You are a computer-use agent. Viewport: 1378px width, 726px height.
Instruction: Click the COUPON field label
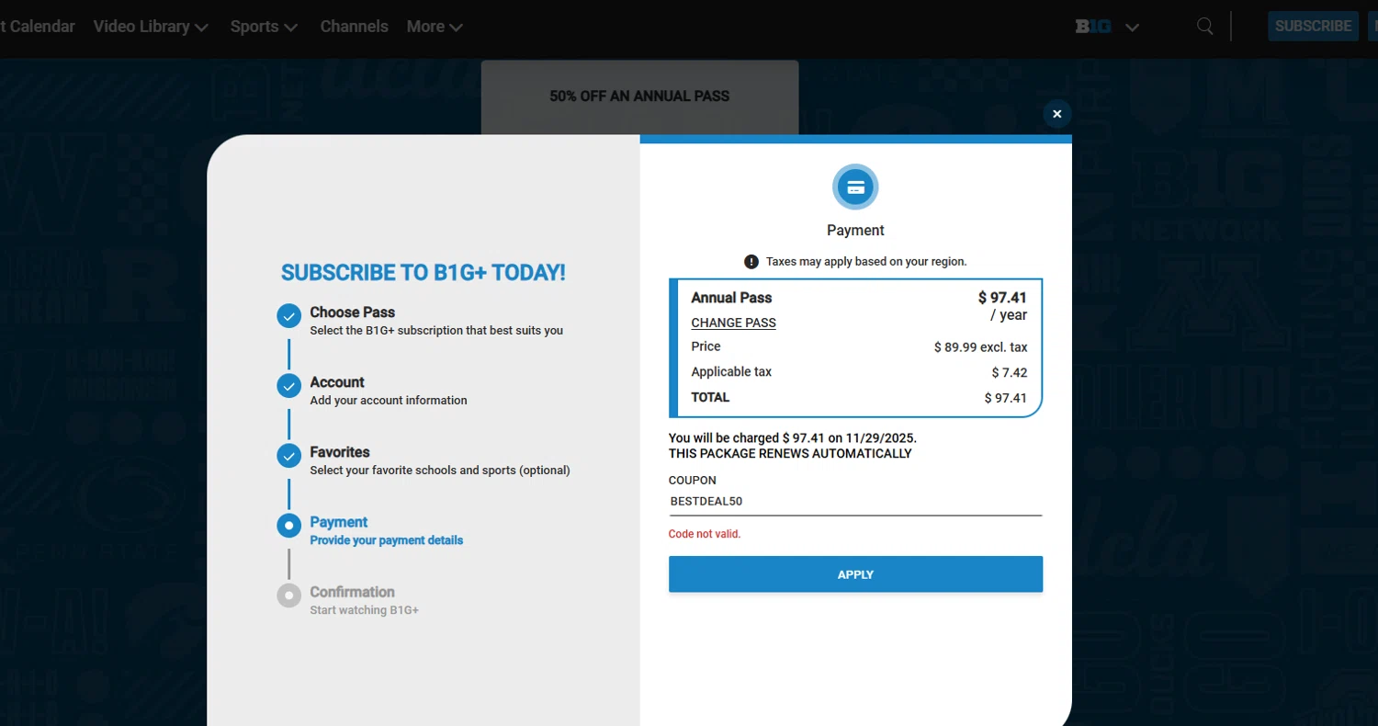coord(693,481)
